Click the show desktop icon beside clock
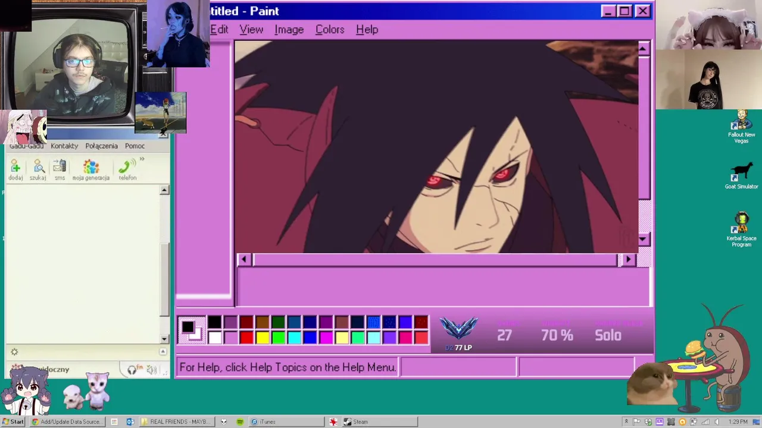The height and width of the screenshot is (428, 762). coord(756,421)
